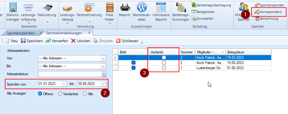Sort by Brief column header

(133, 52)
